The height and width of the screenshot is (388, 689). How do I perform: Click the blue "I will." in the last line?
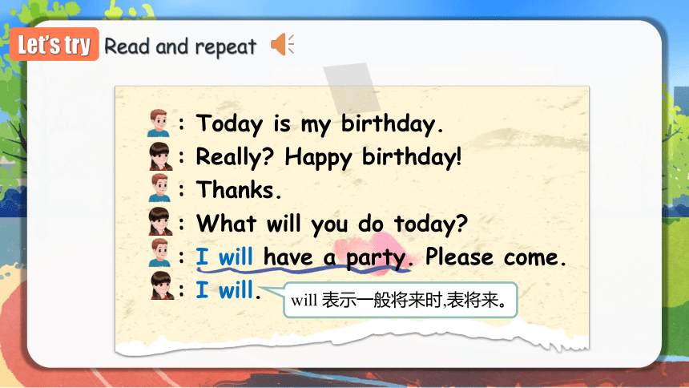pos(228,289)
